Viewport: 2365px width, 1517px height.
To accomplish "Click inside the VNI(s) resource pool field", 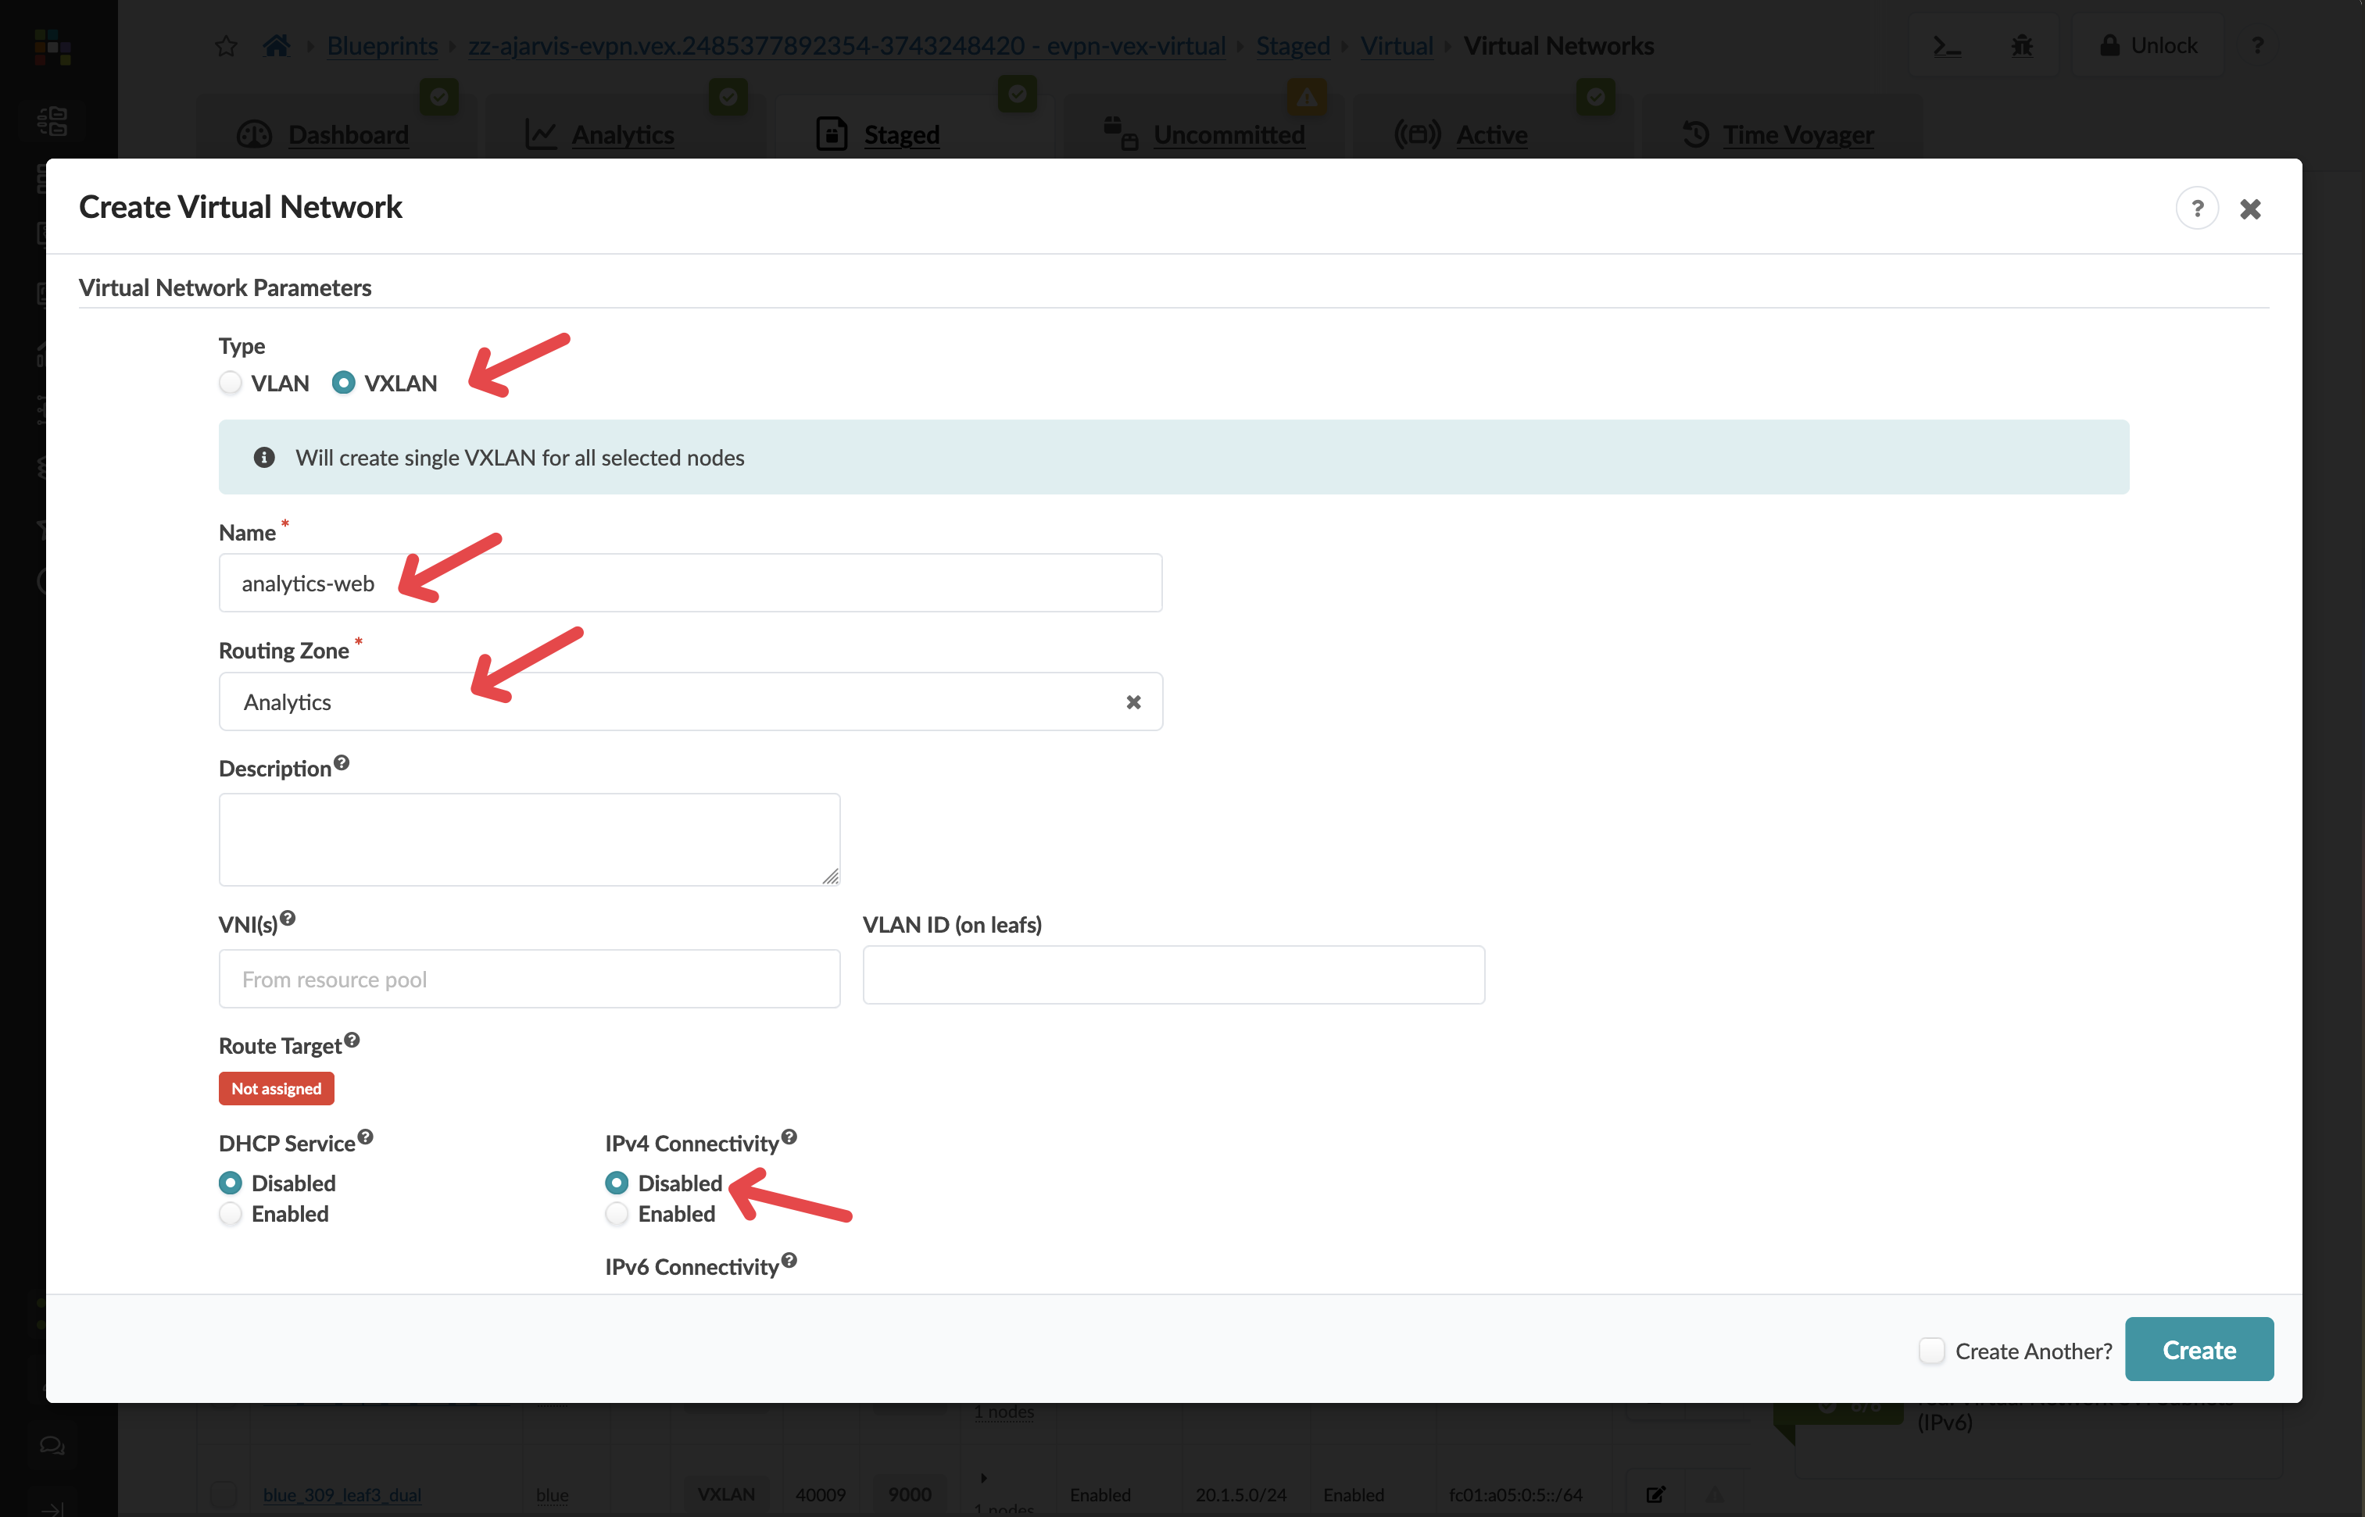I will pyautogui.click(x=529, y=978).
